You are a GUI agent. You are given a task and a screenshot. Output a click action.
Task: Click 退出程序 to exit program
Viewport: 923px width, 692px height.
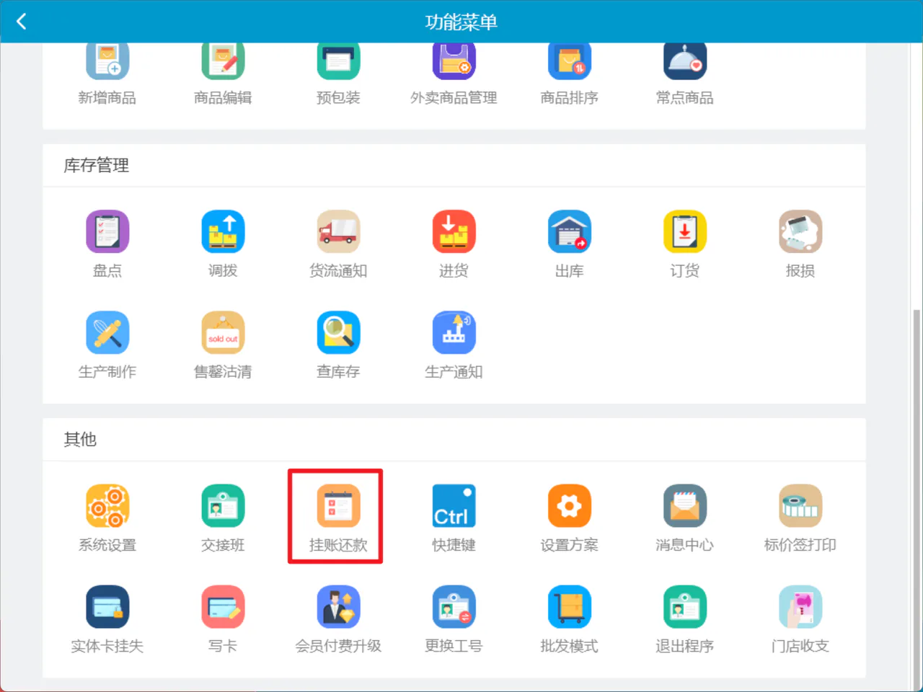point(684,619)
